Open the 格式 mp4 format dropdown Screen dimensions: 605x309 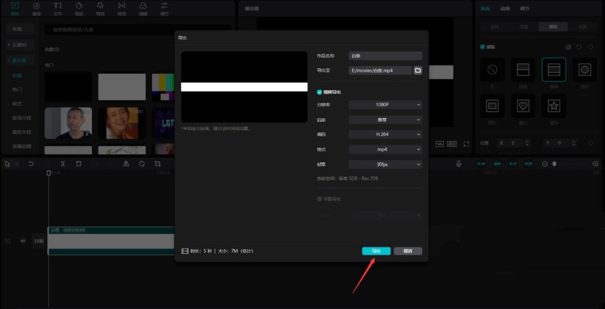[385, 149]
